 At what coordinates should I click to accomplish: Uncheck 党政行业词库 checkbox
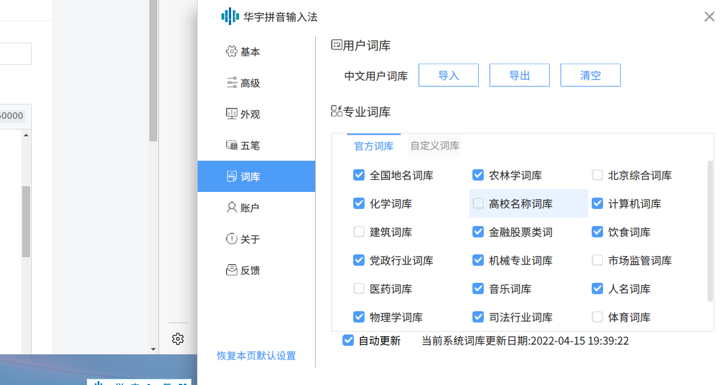(x=359, y=260)
